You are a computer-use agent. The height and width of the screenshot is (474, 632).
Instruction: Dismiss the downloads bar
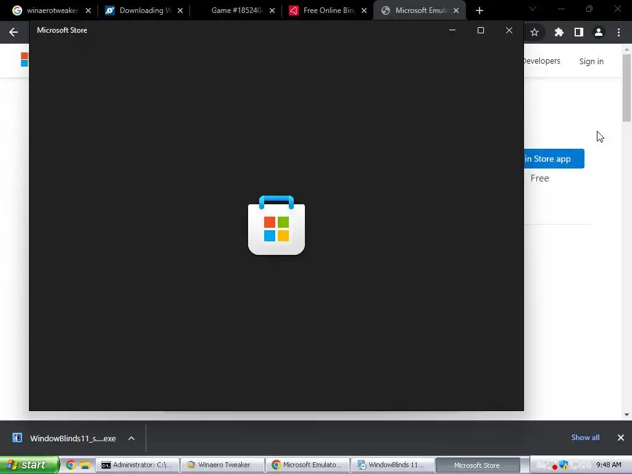point(621,438)
